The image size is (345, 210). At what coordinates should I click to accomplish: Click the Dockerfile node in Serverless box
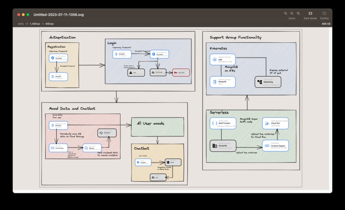coord(223,146)
